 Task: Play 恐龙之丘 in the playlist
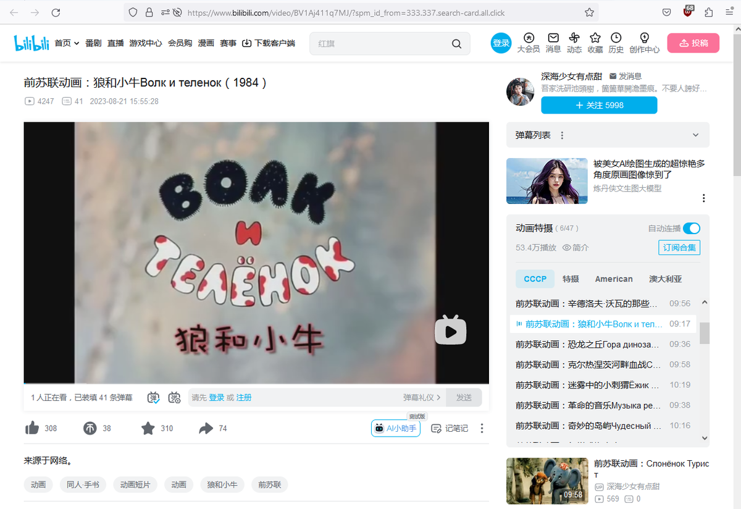(x=603, y=344)
